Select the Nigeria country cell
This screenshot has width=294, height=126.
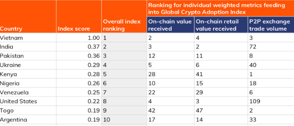(x=28, y=83)
